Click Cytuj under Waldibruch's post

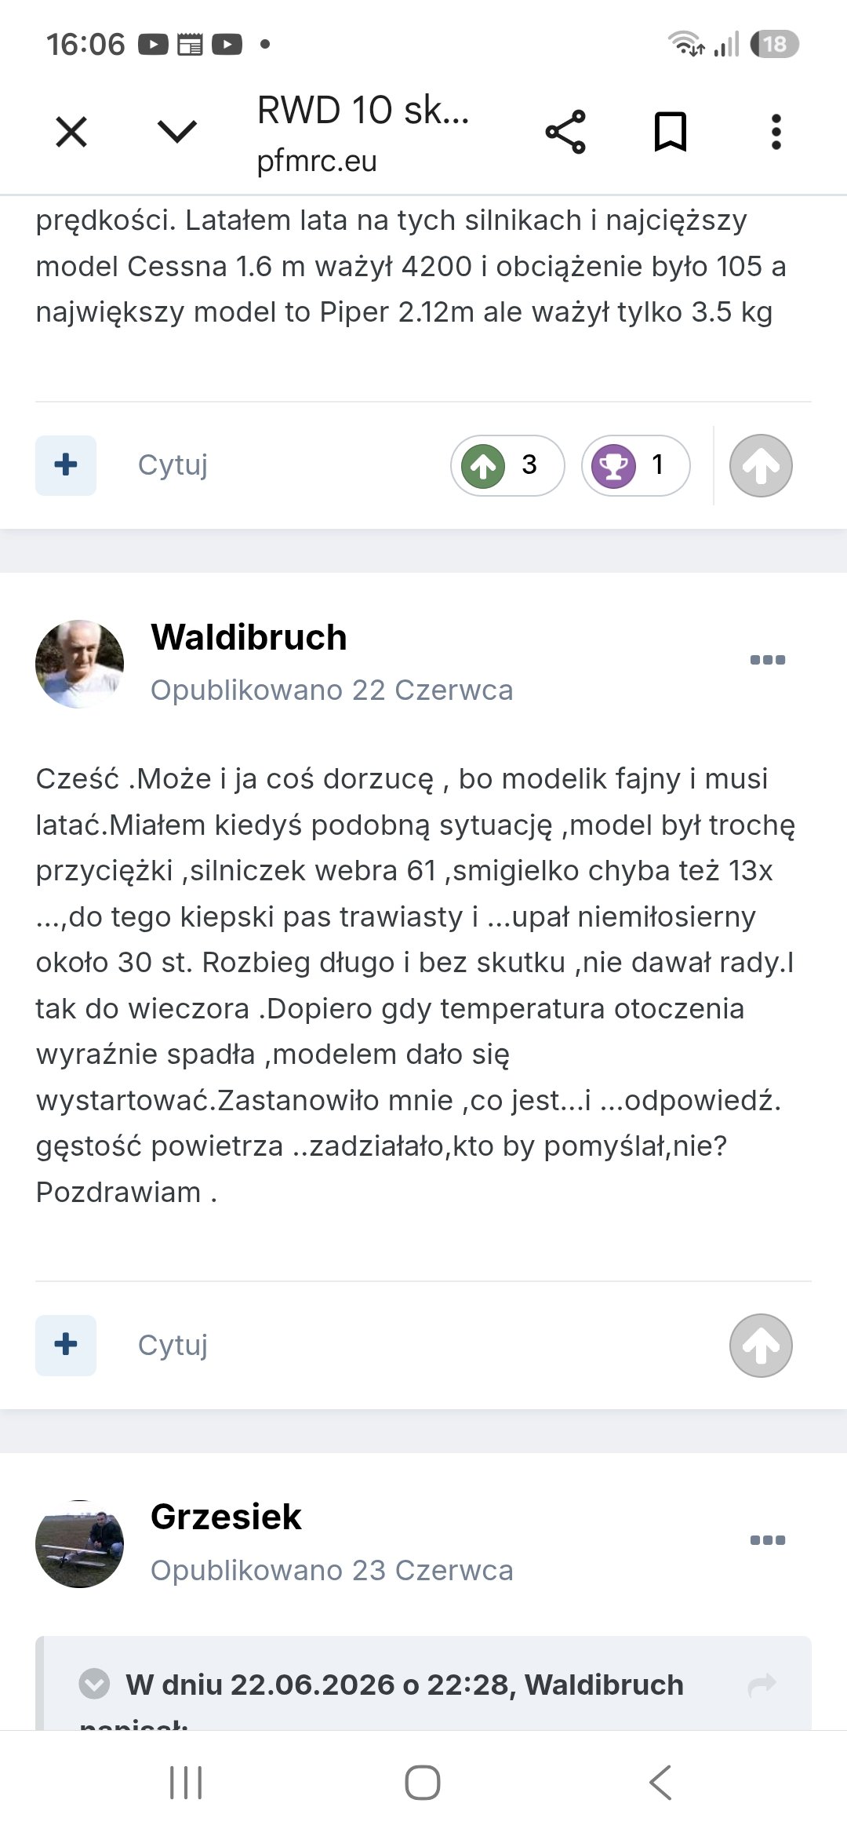click(x=173, y=1345)
